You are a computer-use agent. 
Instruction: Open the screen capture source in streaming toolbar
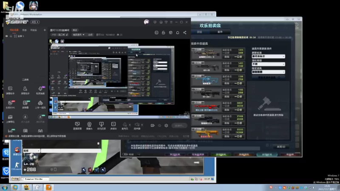(x=77, y=126)
